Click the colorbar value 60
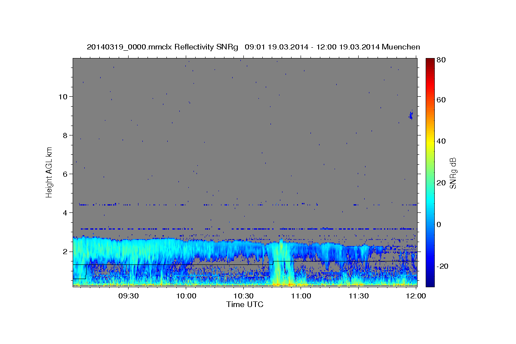This screenshot has width=516, height=344. pos(441,100)
